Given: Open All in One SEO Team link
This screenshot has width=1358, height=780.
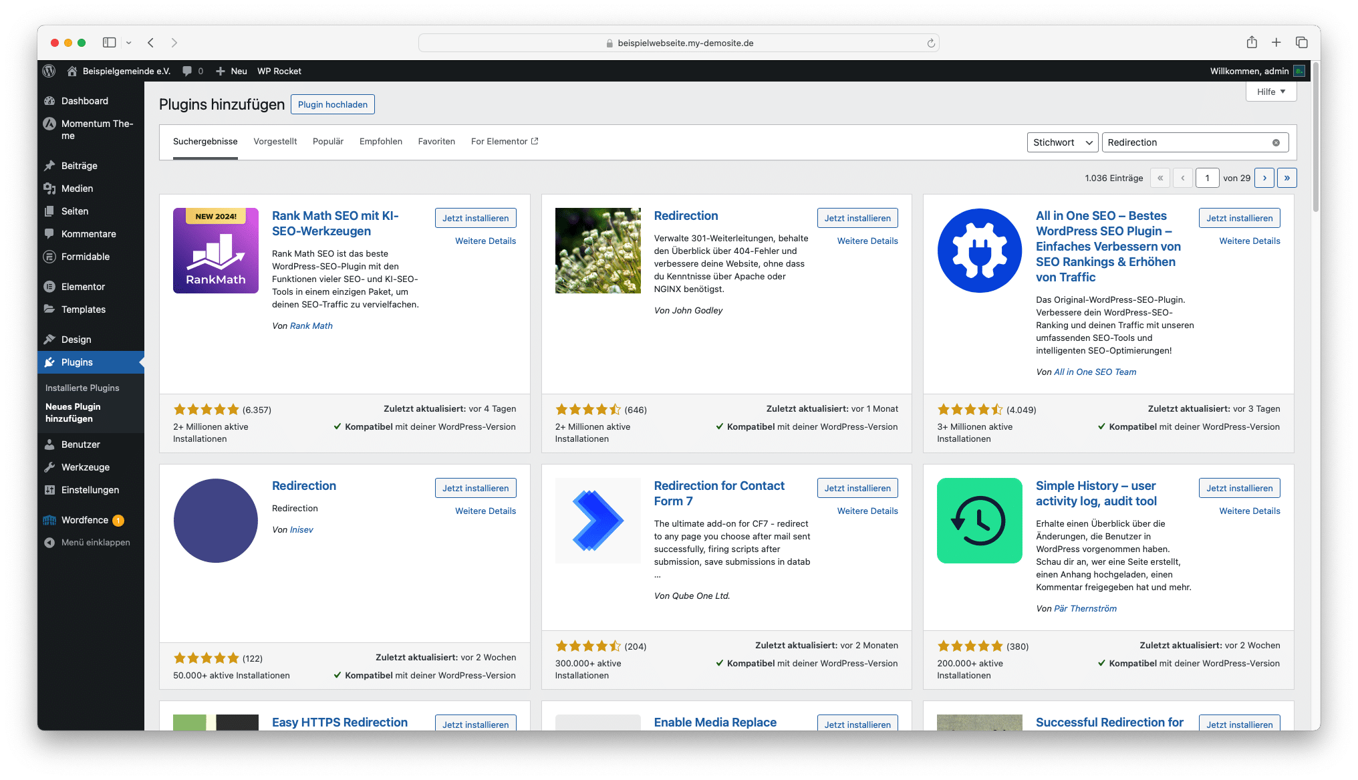Looking at the screenshot, I should (x=1095, y=372).
